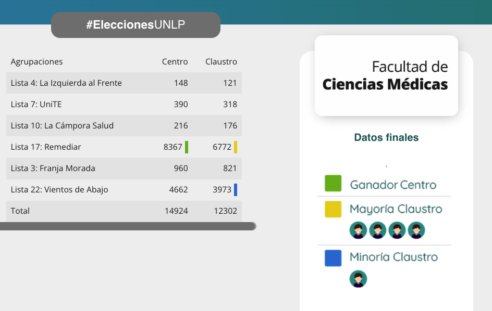Click the blue bar beside 3973
Screen dimensions: 492x311
pyautogui.click(x=236, y=190)
